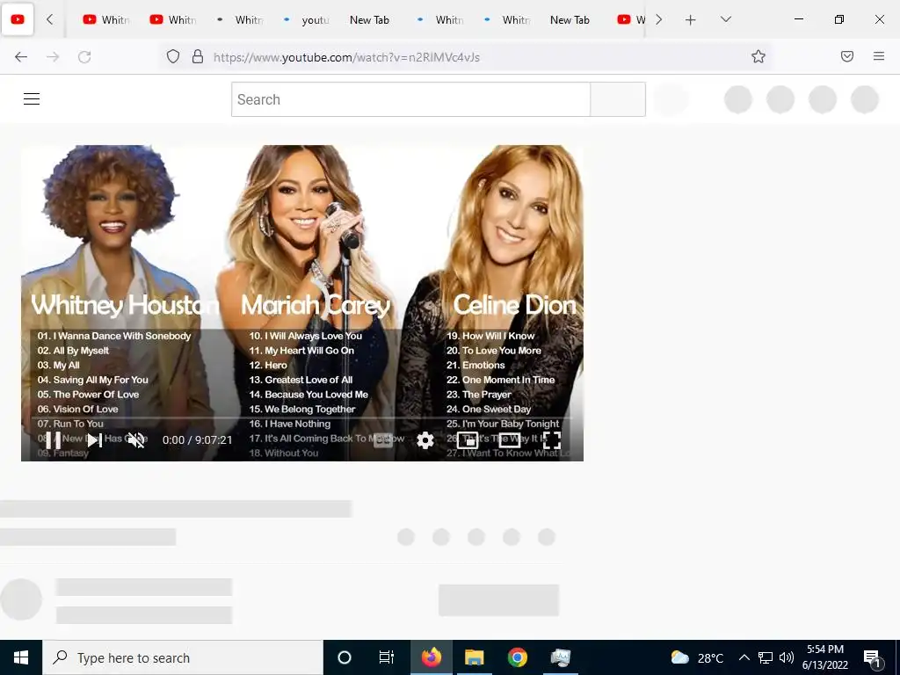Select the youtube.com URL in address bar

click(x=346, y=57)
